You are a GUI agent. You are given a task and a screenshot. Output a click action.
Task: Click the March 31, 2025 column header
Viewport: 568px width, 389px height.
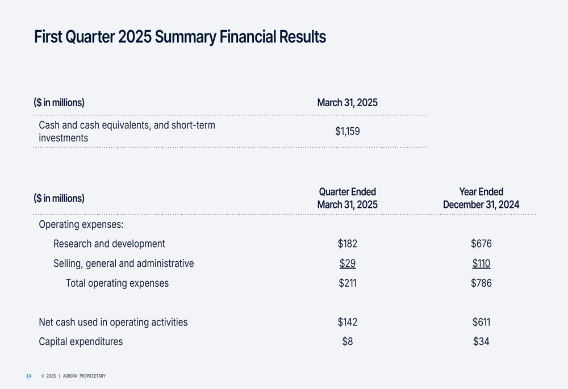click(x=348, y=102)
